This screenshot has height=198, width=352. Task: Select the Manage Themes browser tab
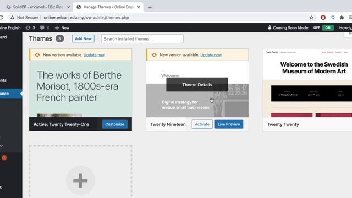[108, 7]
